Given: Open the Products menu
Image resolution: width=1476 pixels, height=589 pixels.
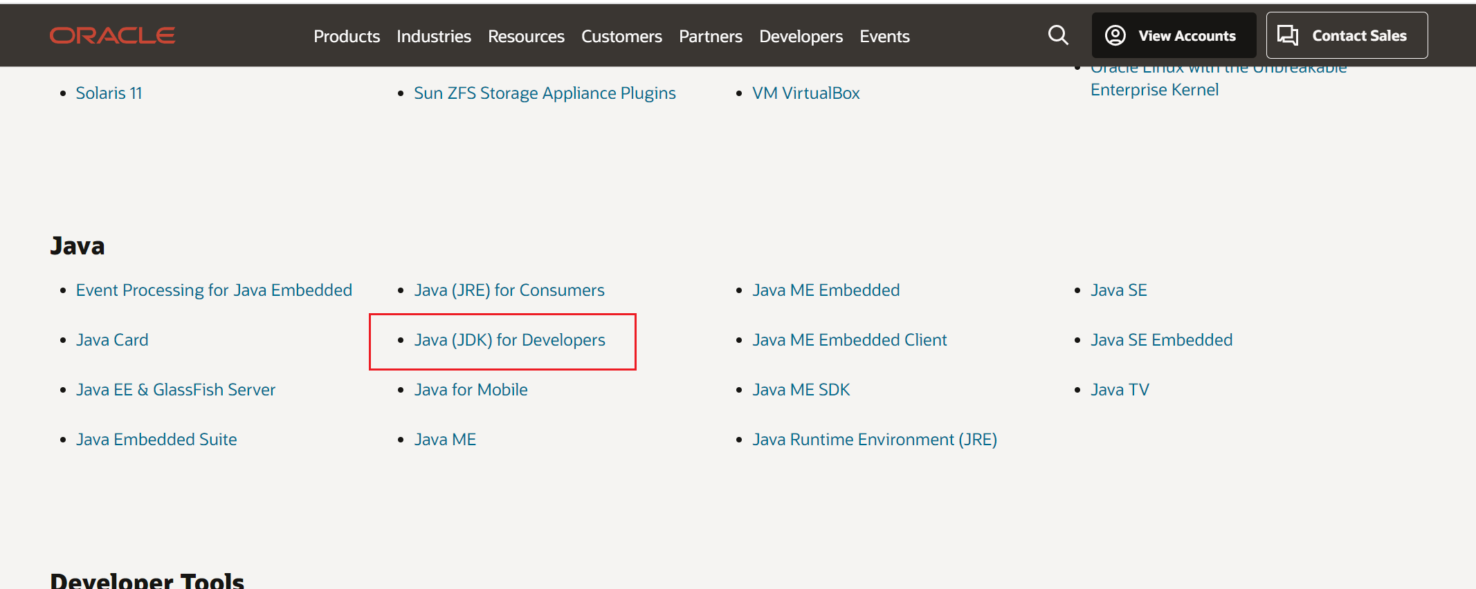Looking at the screenshot, I should [347, 37].
